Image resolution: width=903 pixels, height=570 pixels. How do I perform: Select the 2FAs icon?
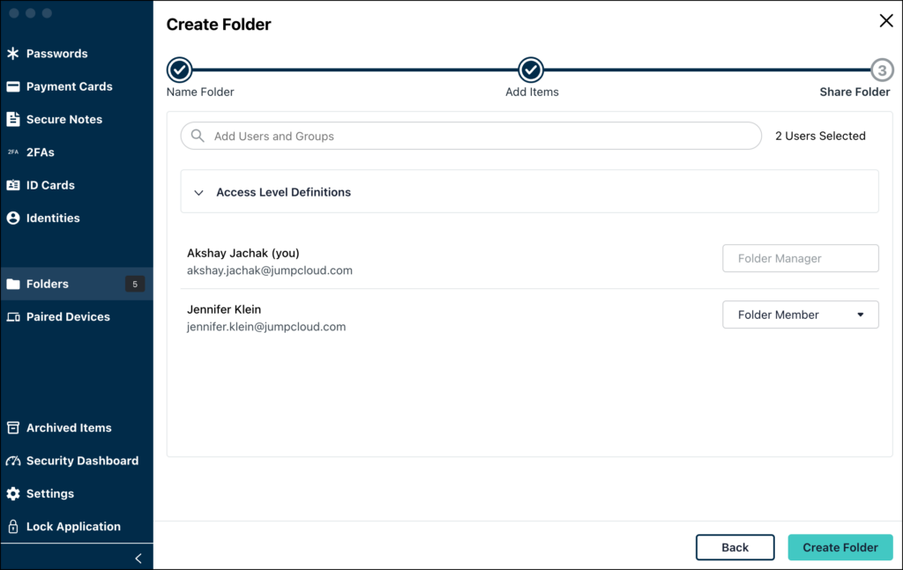point(15,152)
